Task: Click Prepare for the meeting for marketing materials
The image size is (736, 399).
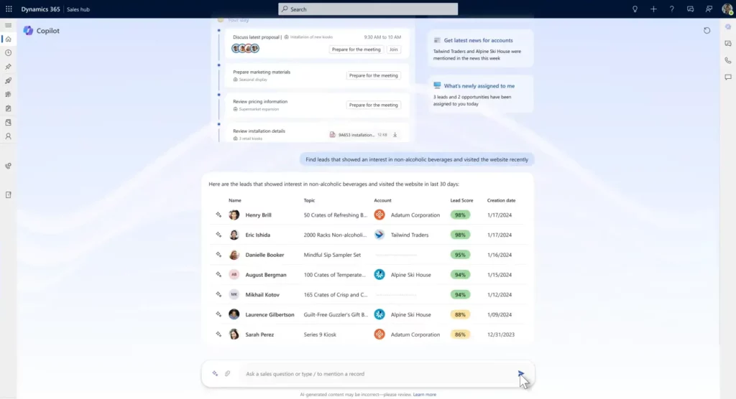Action: pos(373,75)
